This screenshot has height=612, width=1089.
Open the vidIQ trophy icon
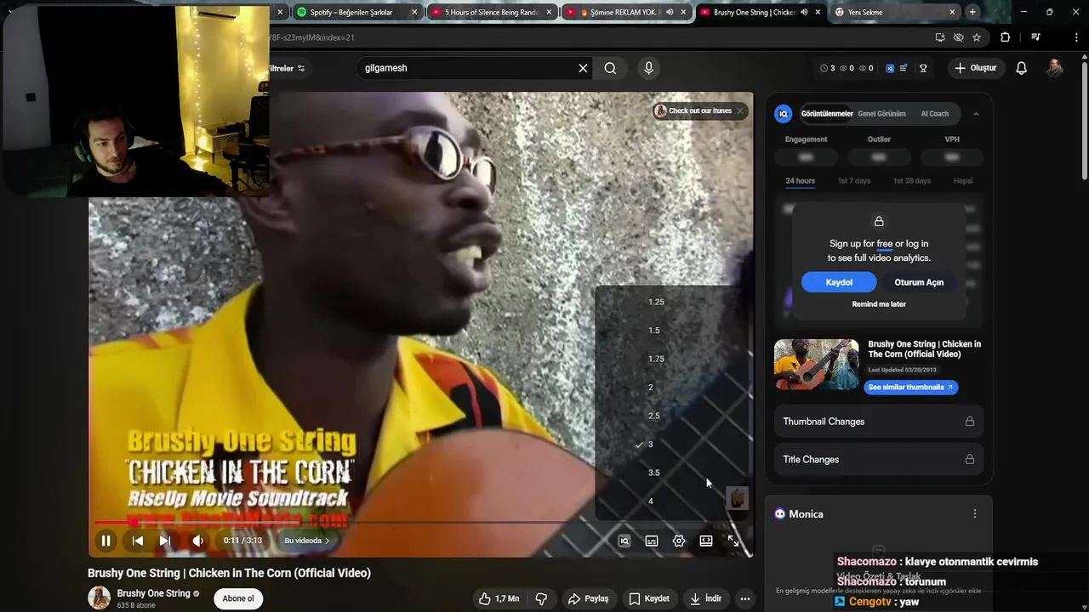click(923, 68)
